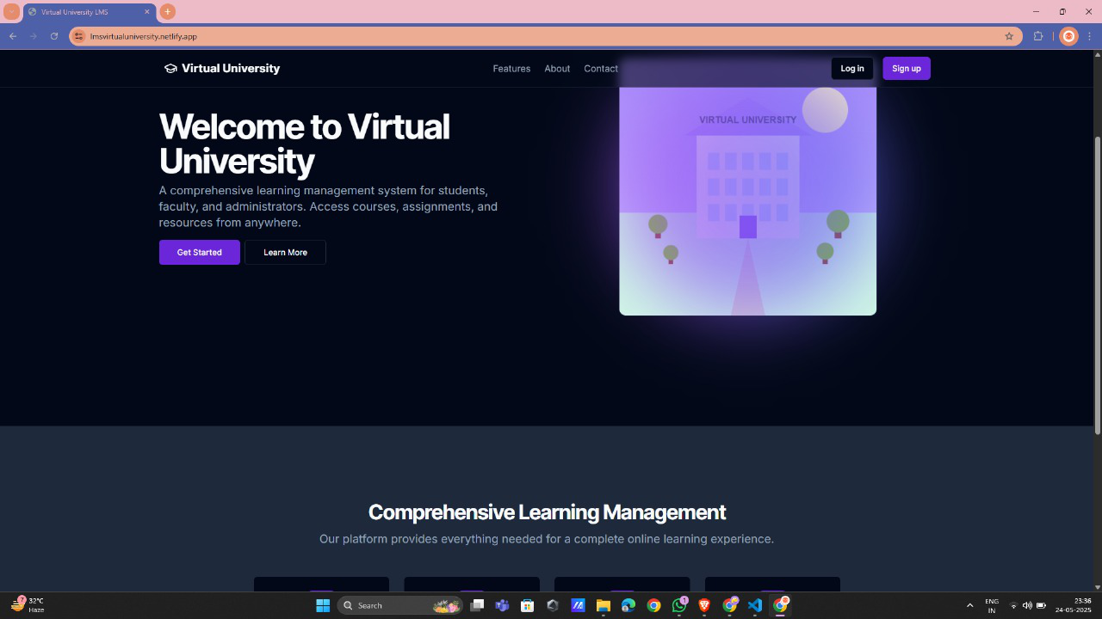Open the Chrome profile avatar
The width and height of the screenshot is (1102, 619).
[x=1068, y=36]
